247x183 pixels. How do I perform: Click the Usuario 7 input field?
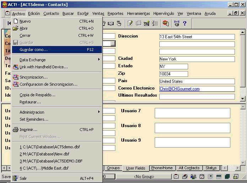pos(192,113)
